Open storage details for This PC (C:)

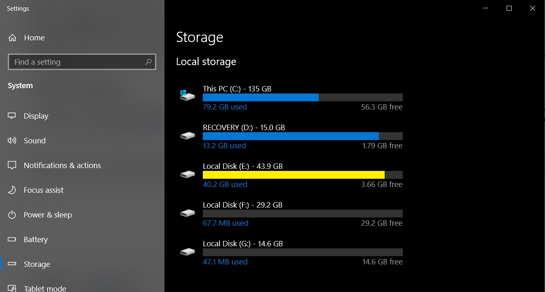pos(289,97)
